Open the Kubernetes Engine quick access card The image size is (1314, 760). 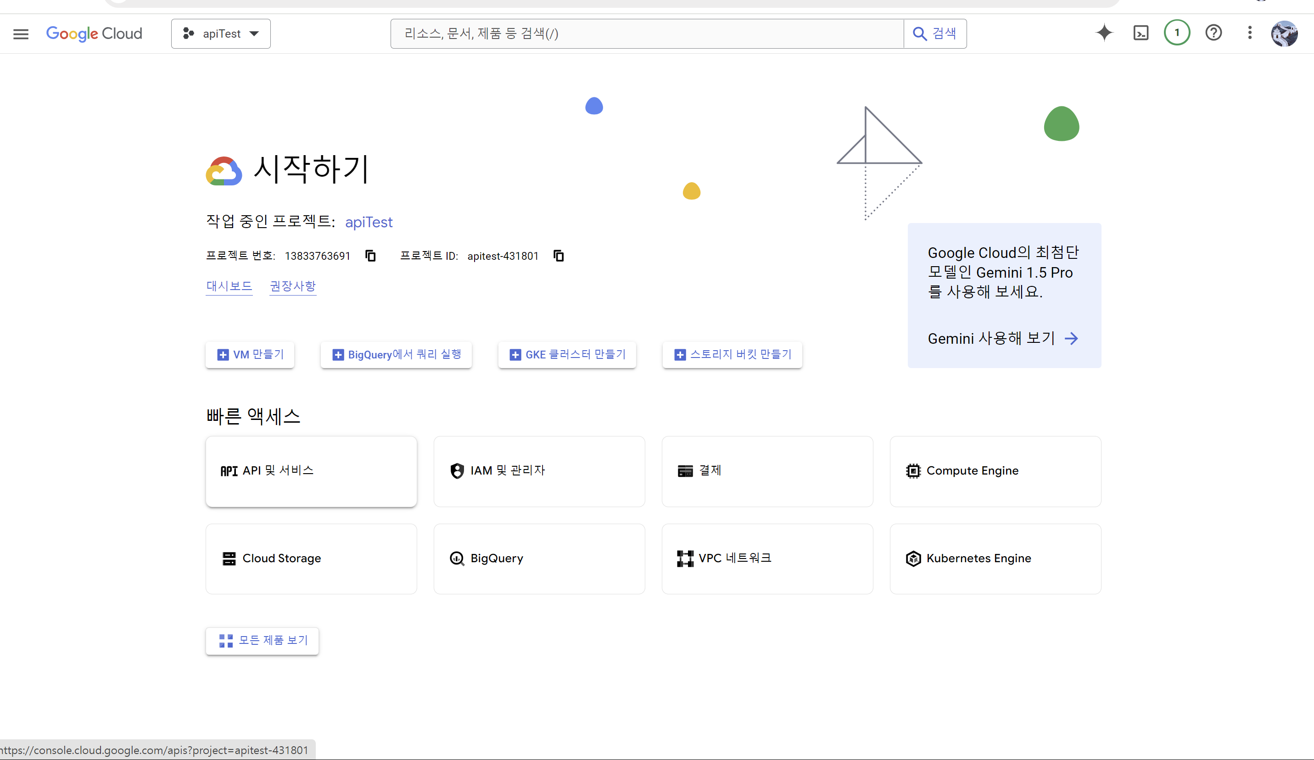coord(995,559)
